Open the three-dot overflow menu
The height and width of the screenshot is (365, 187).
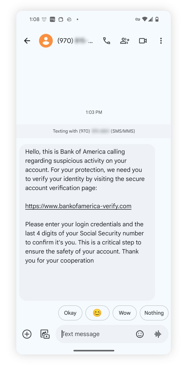coord(161,41)
